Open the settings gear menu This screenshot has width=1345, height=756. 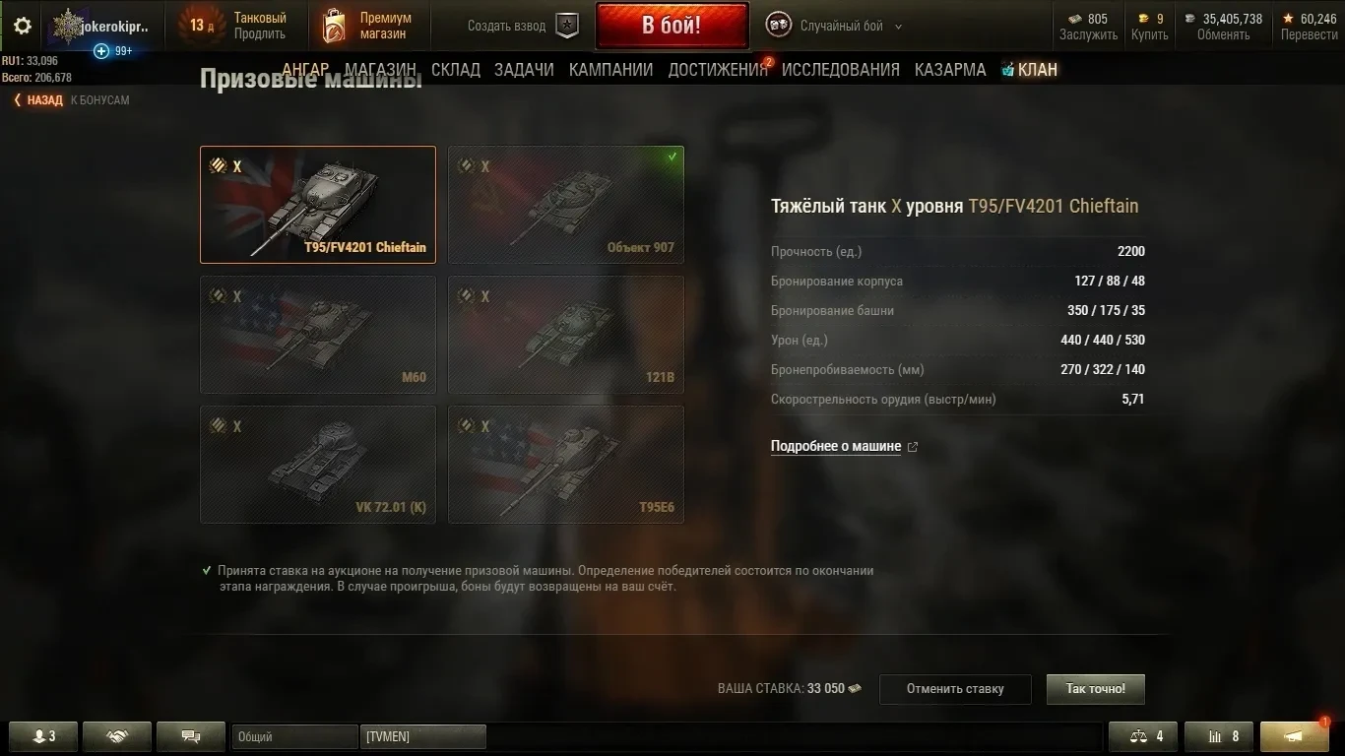coord(23,27)
